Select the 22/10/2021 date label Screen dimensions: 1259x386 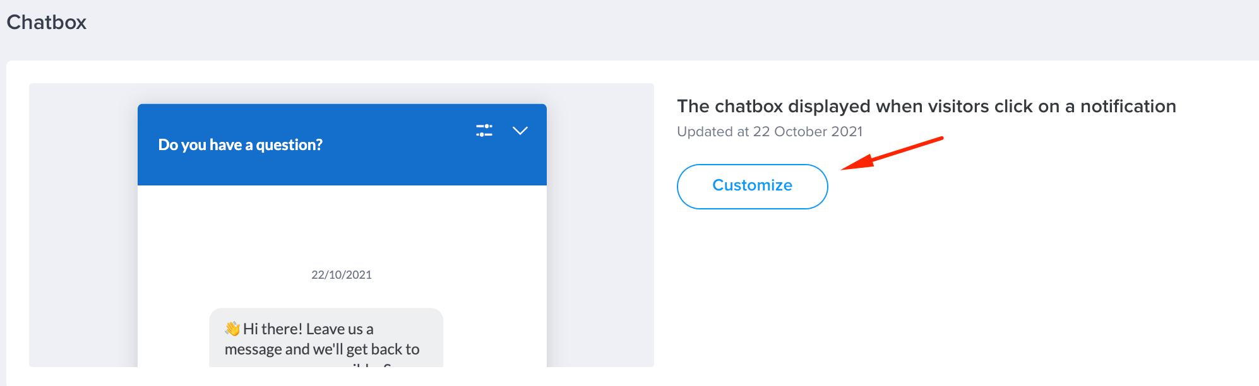click(342, 275)
